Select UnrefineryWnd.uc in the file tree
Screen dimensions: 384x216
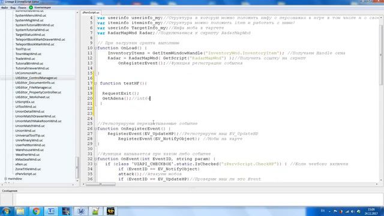click(x=29, y=140)
